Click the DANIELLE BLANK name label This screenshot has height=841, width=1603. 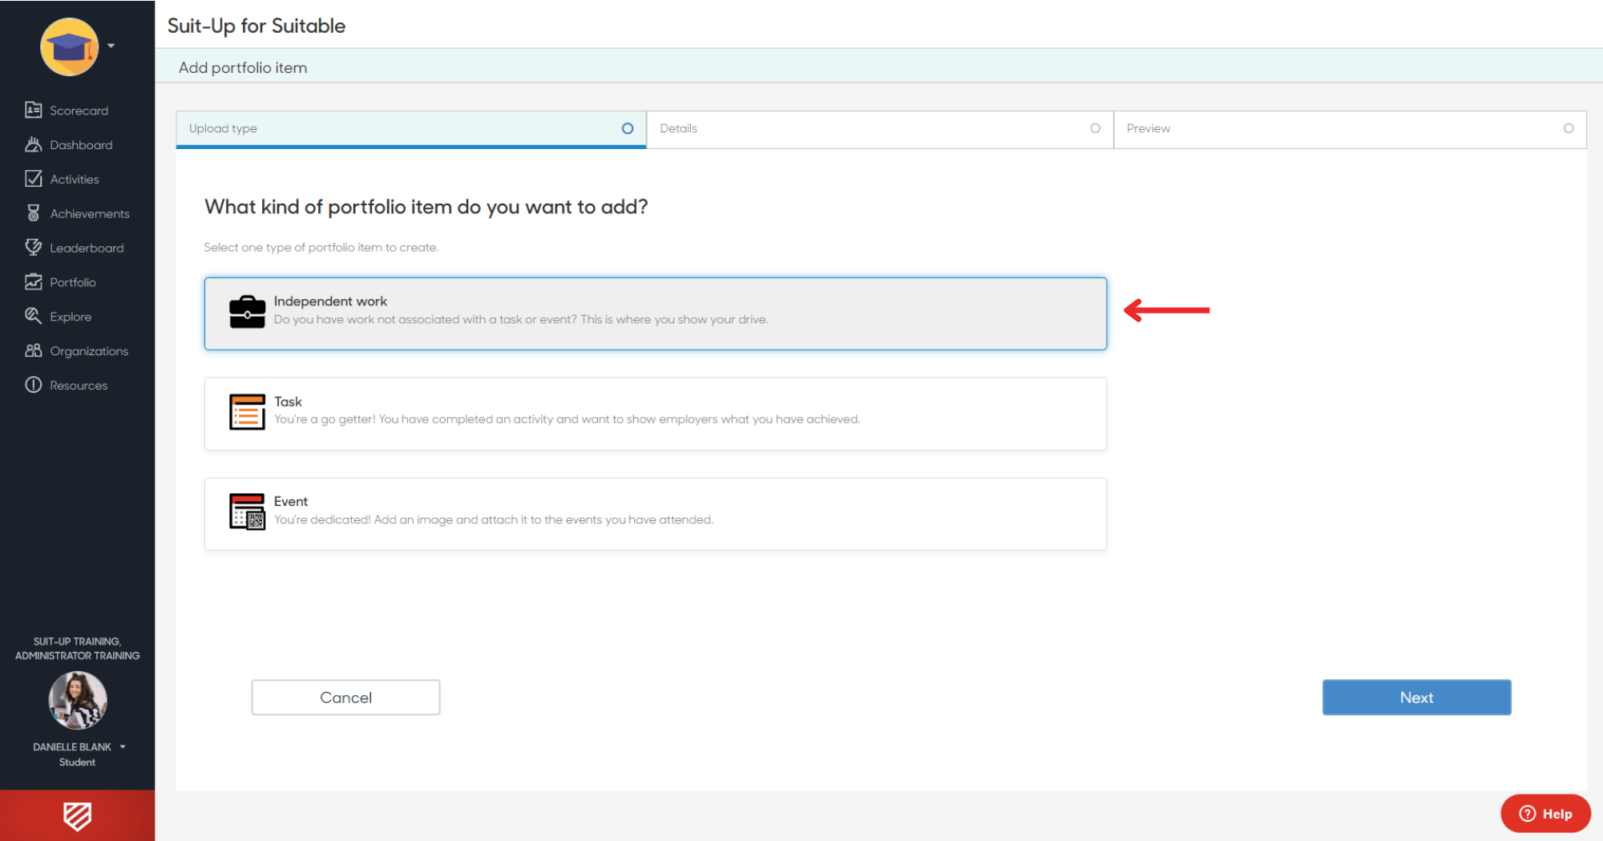(72, 746)
